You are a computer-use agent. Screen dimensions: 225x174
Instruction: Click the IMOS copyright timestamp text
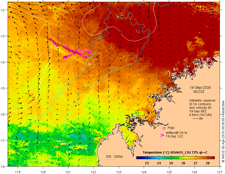[223, 131]
